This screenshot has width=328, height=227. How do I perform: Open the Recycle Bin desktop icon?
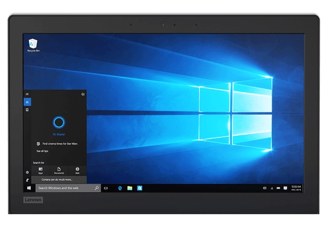click(33, 45)
